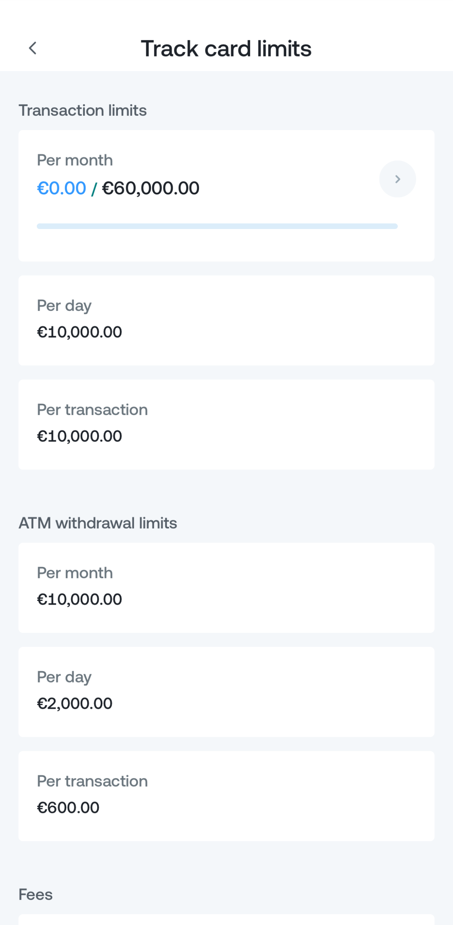453x925 pixels.
Task: Click the transaction Per day €10,000.00 value
Action: [x=80, y=332]
